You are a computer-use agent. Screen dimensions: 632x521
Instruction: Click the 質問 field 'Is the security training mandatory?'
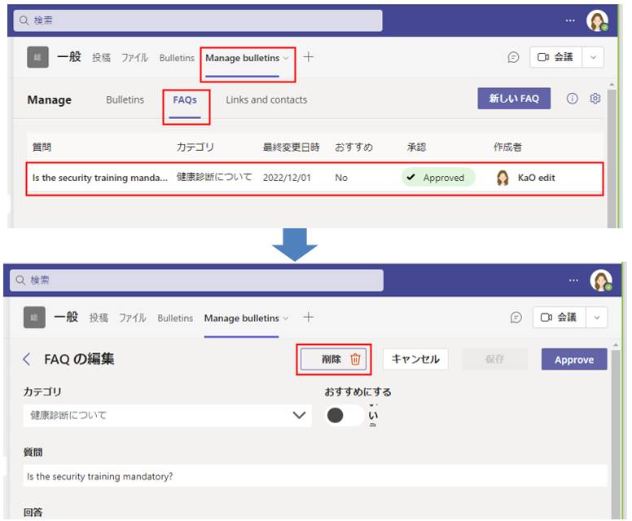(315, 476)
